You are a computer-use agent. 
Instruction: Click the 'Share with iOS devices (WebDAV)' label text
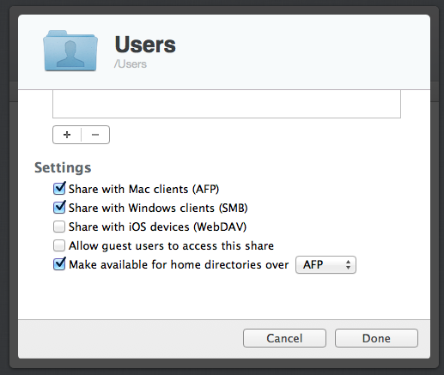157,227
